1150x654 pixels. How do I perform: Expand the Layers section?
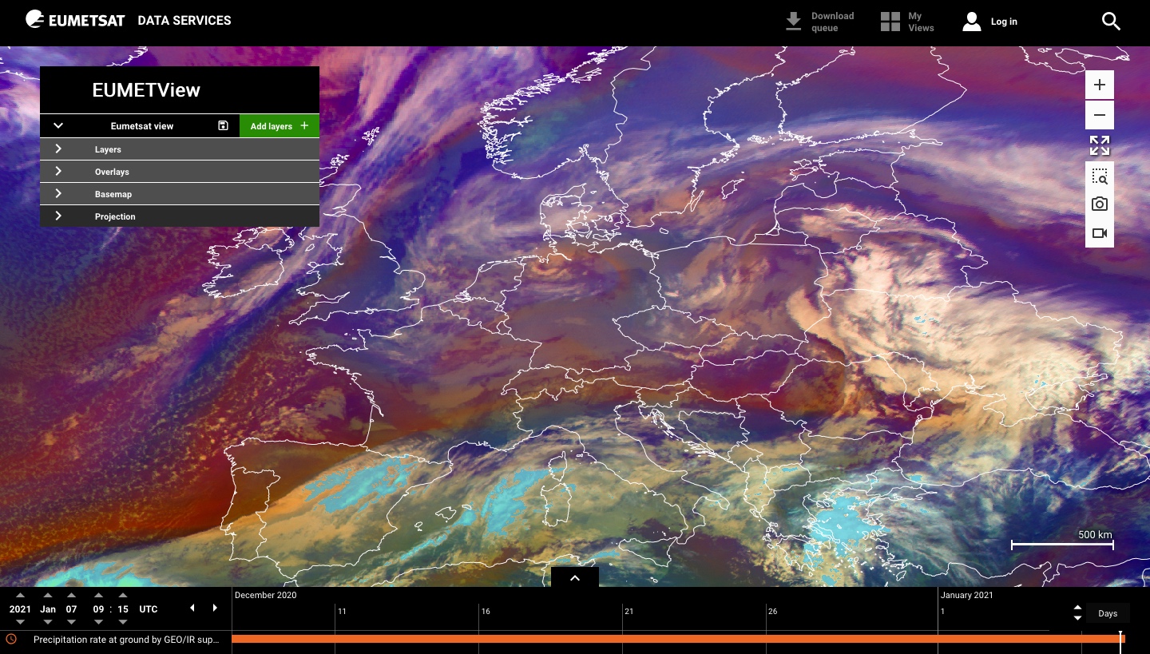(58, 149)
